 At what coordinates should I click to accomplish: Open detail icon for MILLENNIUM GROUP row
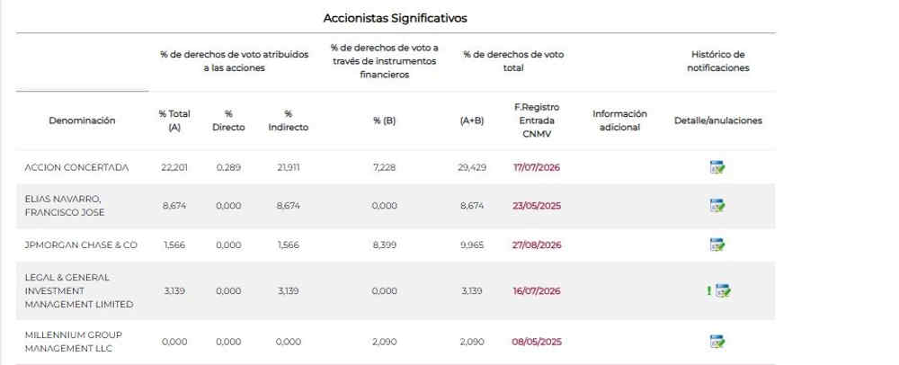point(717,342)
